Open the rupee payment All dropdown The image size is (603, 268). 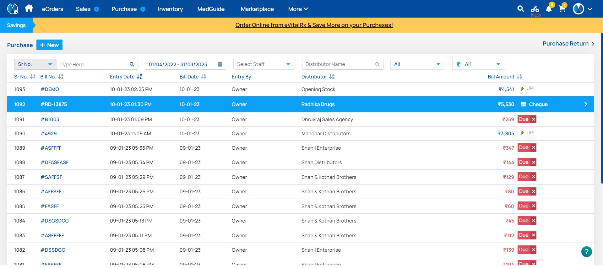(479, 64)
